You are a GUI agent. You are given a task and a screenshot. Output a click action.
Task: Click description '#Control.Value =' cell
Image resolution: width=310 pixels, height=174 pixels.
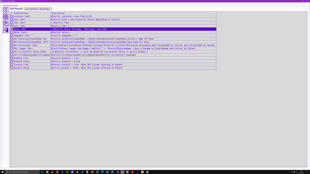point(133,32)
